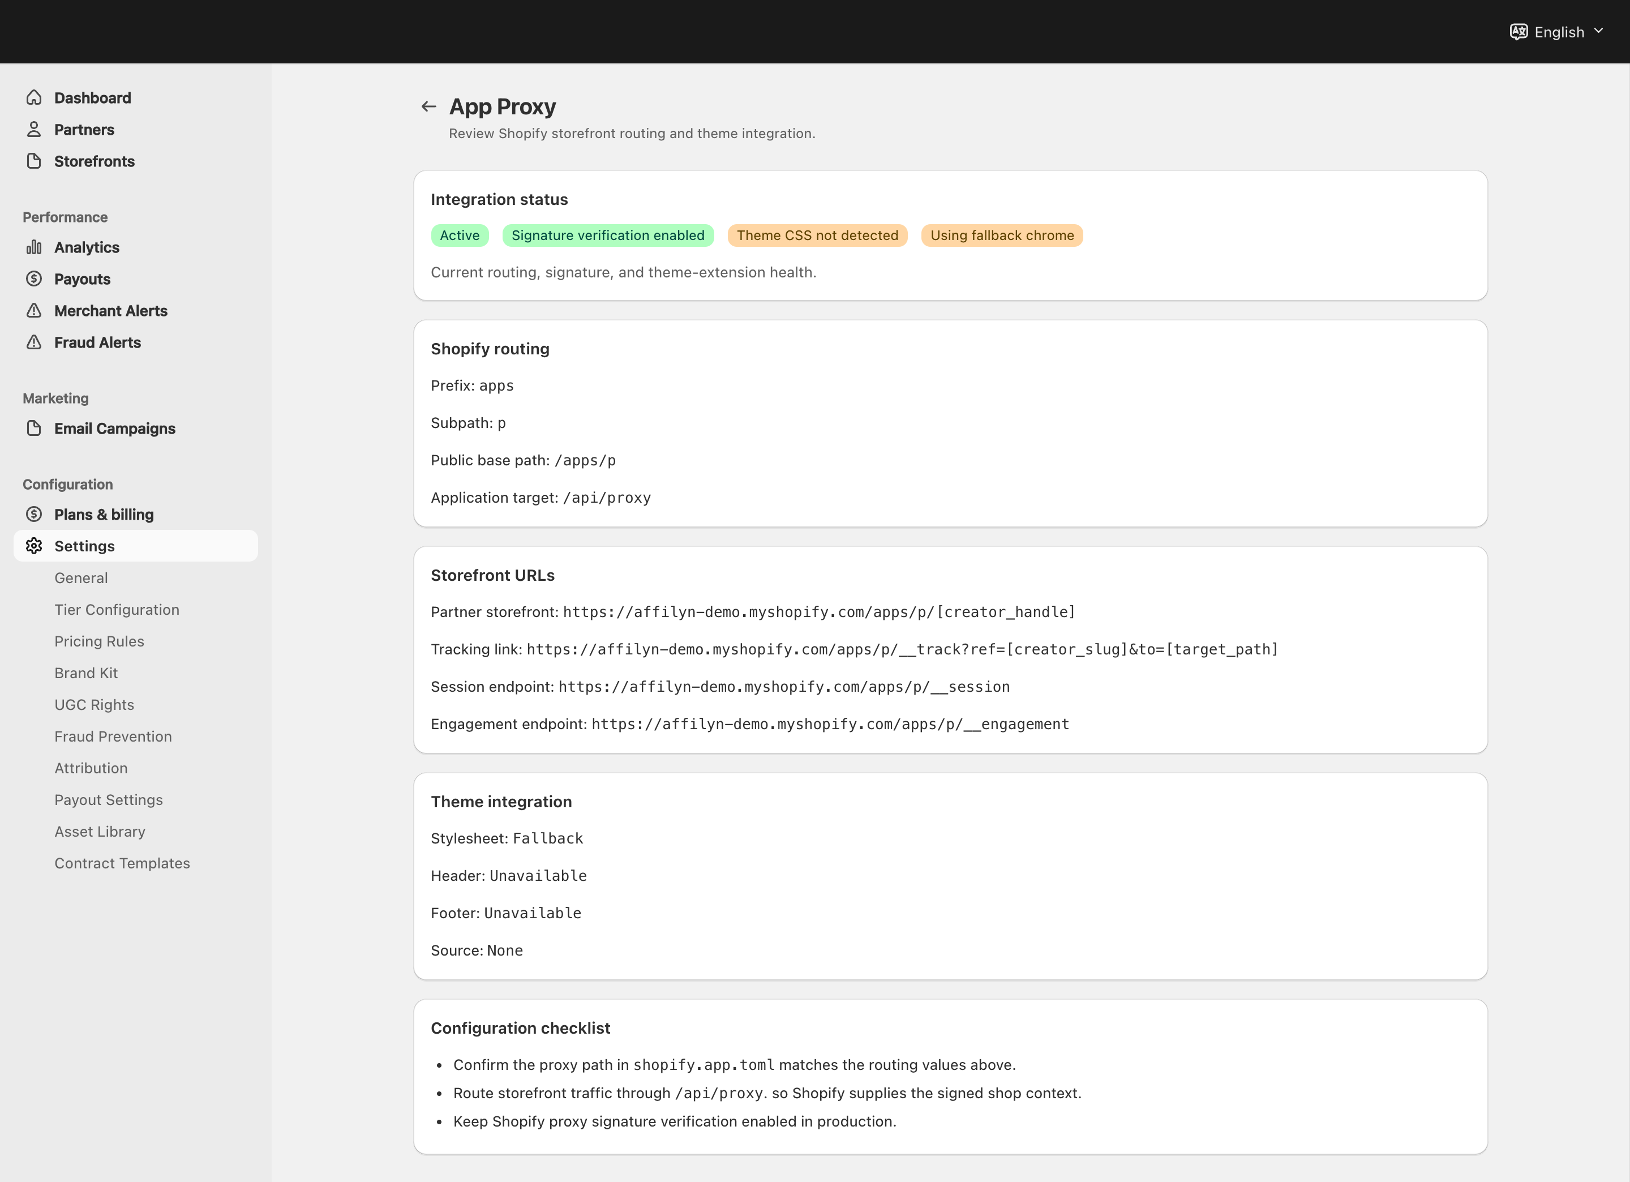This screenshot has width=1630, height=1182.
Task: Click the Theme integration heading
Action: (x=501, y=802)
